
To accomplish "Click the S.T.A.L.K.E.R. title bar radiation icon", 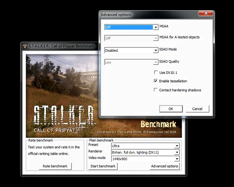I will 25,46.
